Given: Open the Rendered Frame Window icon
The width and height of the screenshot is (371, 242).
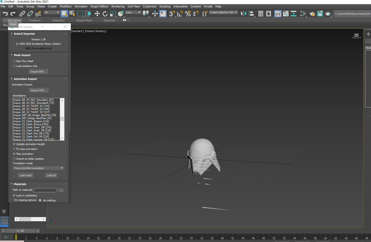Looking at the screenshot, I should [320, 14].
